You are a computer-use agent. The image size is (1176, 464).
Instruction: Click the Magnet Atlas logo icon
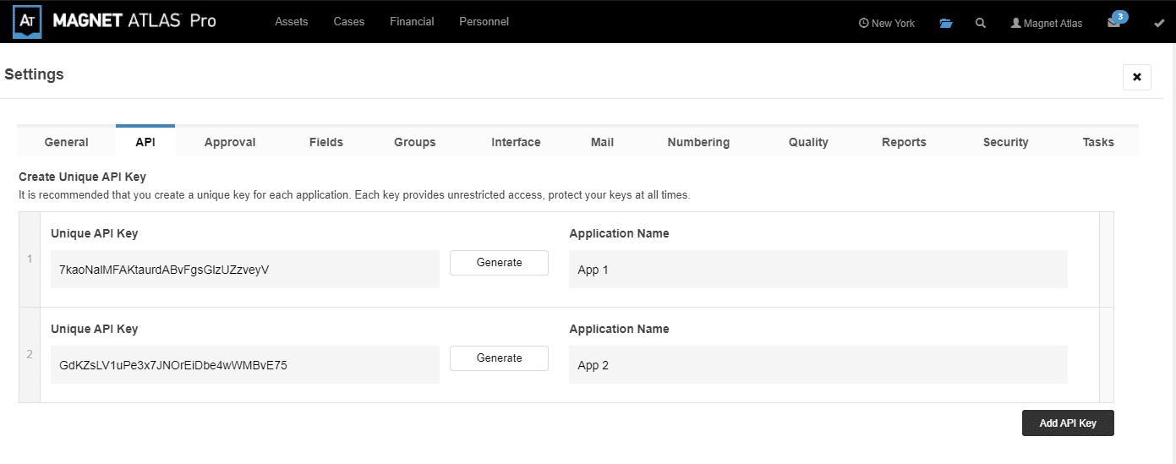coord(28,20)
